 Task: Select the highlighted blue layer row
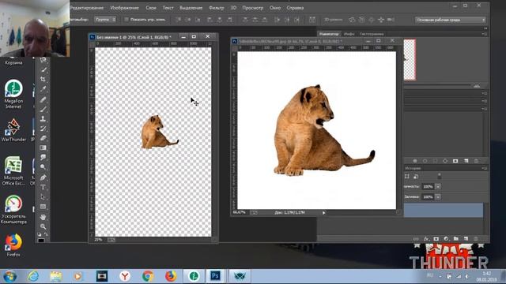pyautogui.click(x=444, y=210)
